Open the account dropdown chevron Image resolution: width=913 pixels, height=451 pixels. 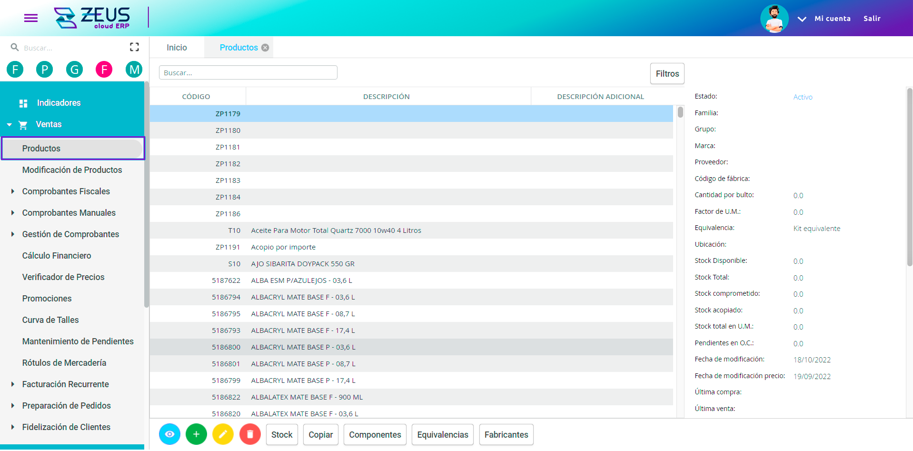tap(802, 19)
